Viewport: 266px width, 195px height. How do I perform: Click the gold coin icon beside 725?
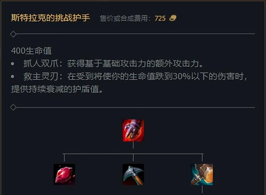173,18
